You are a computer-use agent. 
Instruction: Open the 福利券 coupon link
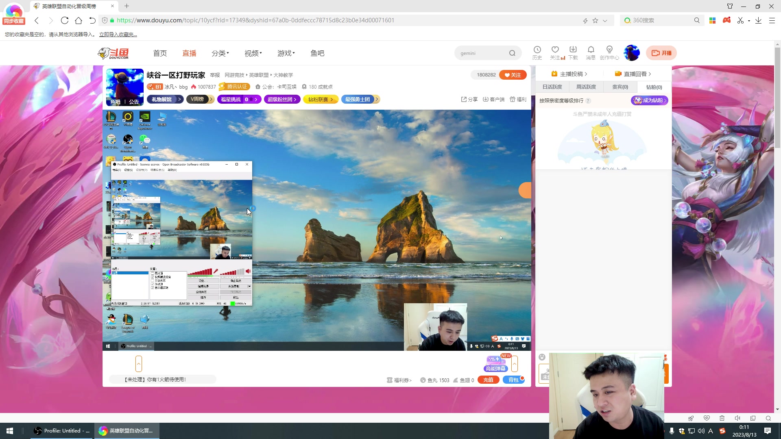399,380
